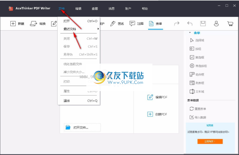Collapse the 表单 panel section
Viewport: 239px width, 155px height.
[x=190, y=33]
